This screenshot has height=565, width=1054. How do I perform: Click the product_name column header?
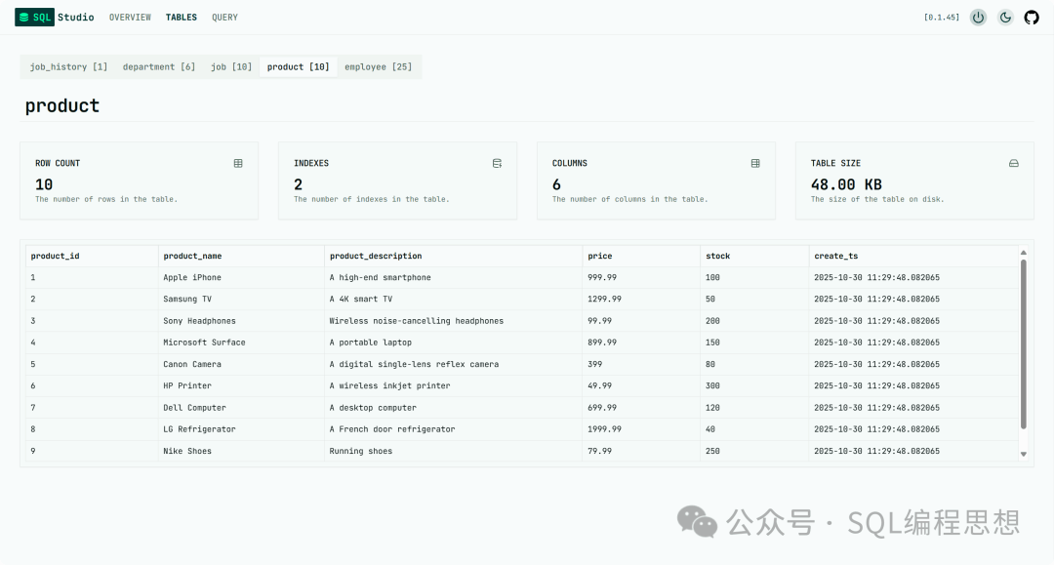[192, 257]
